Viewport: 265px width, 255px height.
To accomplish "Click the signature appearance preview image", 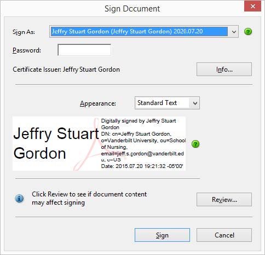I will [x=99, y=144].
